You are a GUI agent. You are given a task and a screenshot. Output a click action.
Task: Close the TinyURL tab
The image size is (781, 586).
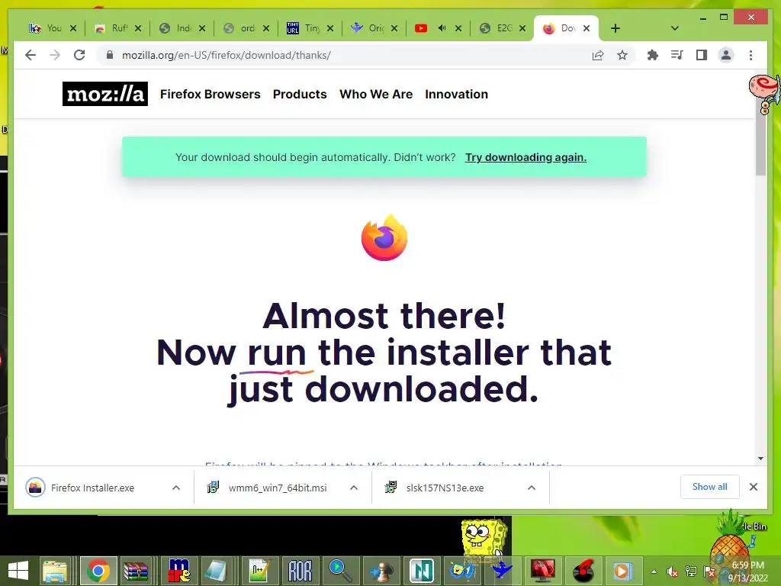click(329, 28)
